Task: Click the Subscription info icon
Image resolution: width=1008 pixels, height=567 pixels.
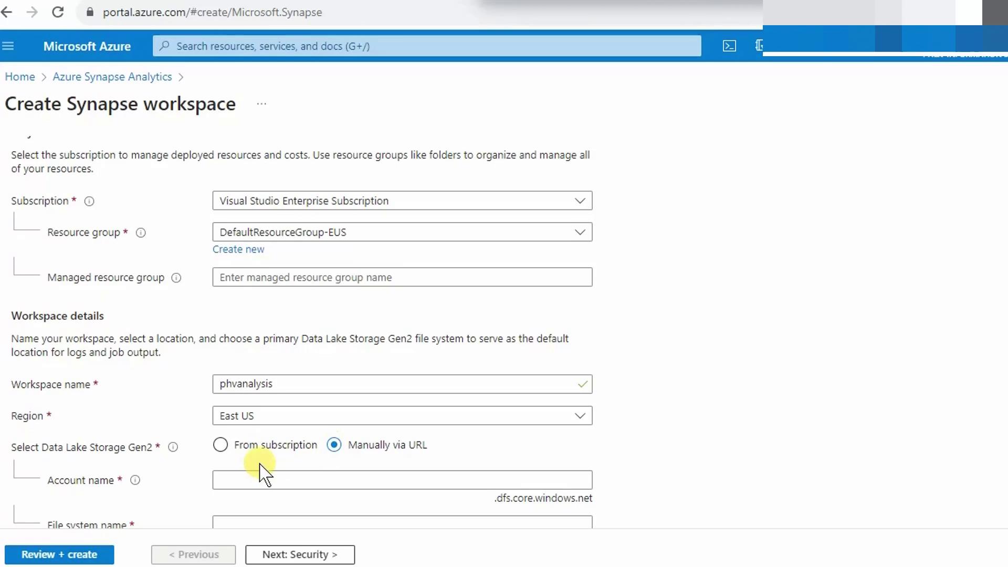Action: [89, 201]
